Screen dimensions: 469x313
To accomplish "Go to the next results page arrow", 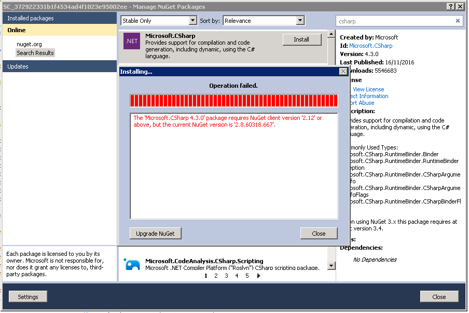I will click(258, 276).
